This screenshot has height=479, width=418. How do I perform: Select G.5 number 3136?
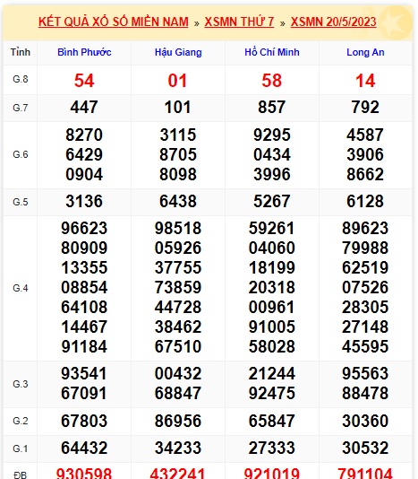pos(84,201)
